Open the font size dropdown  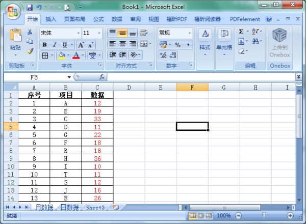(99, 33)
